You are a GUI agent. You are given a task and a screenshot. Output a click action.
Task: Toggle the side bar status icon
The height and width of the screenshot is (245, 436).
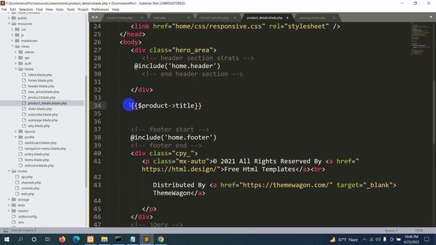5,230
